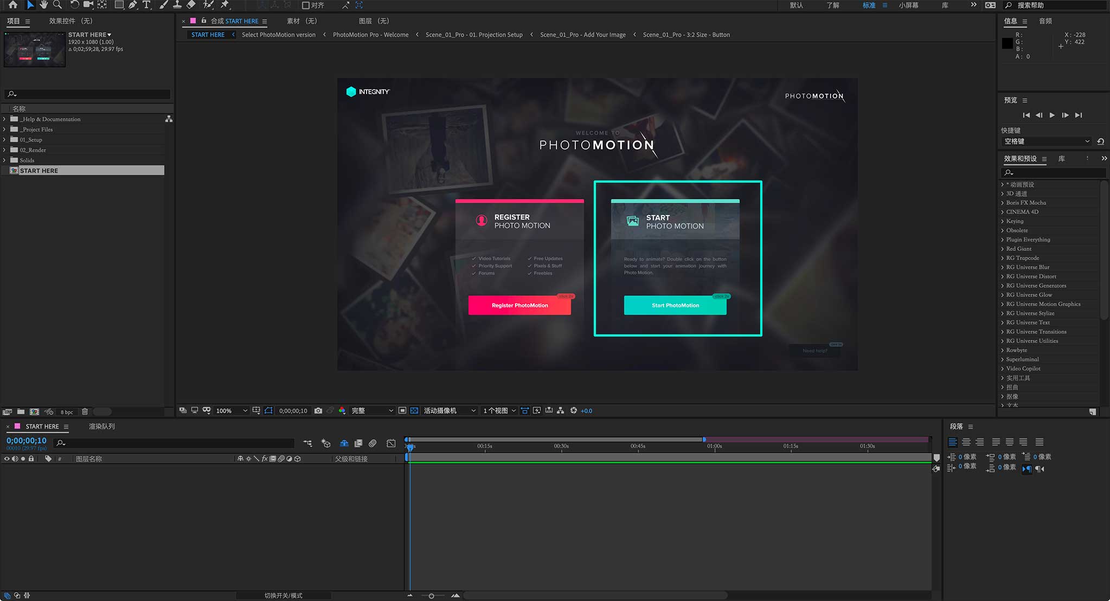Click the 切换开关/模式 button
This screenshot has width=1110, height=601.
pyautogui.click(x=283, y=596)
